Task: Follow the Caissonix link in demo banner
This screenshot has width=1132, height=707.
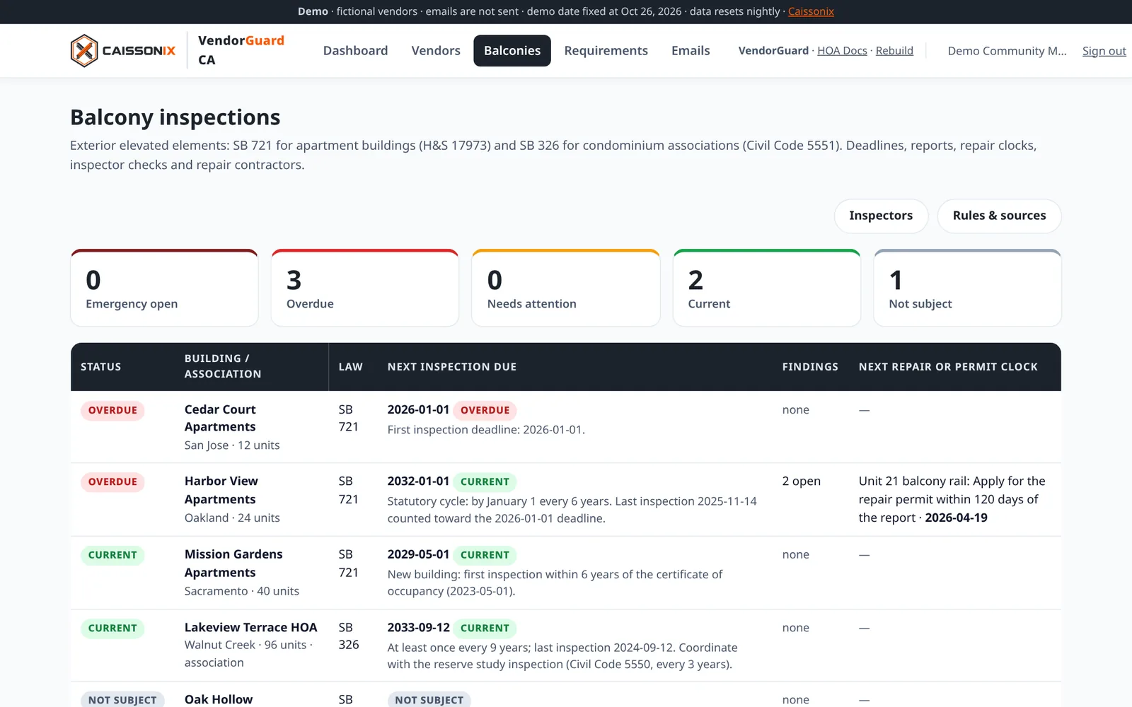Action: 811,11
